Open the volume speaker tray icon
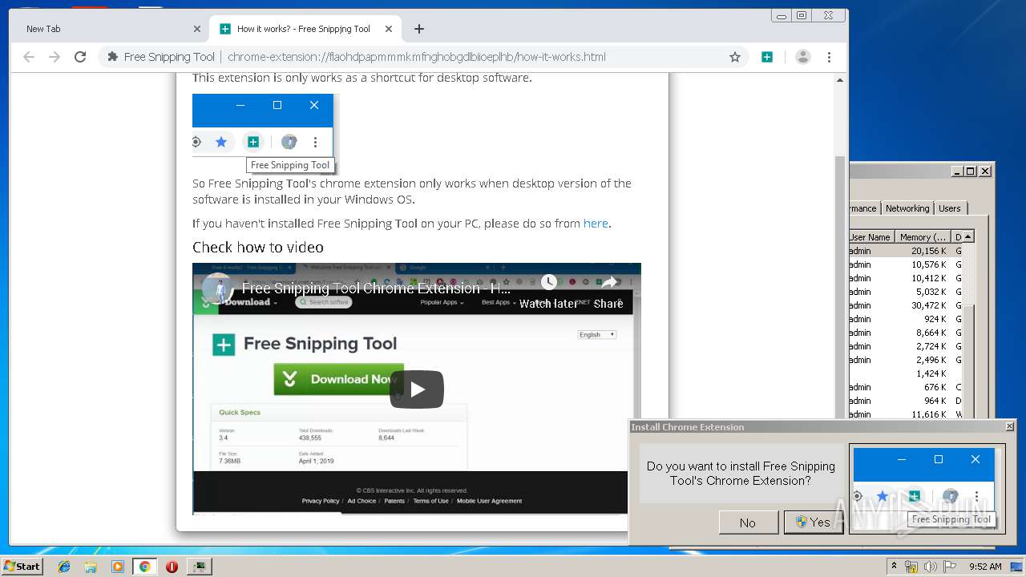This screenshot has height=577, width=1026. [931, 567]
